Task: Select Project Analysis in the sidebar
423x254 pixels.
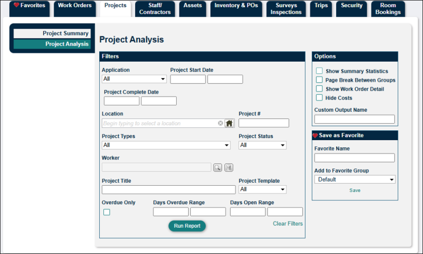Action: tap(52, 44)
